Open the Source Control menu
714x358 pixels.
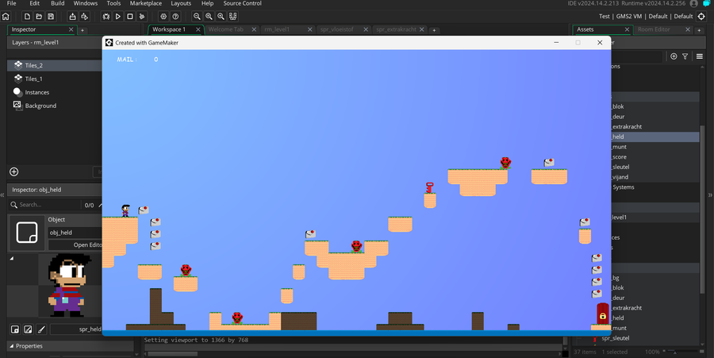coord(242,3)
